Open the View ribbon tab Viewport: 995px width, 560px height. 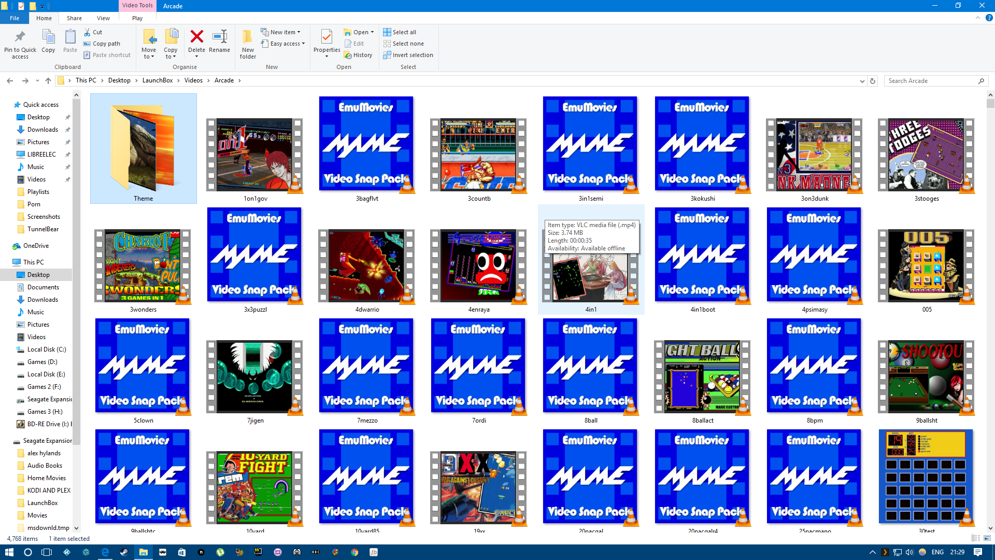point(103,18)
